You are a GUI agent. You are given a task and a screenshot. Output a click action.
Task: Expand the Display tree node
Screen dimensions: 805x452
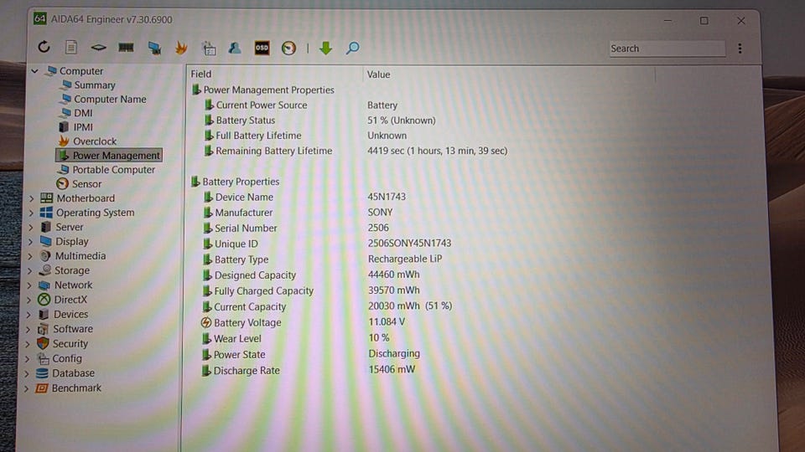[x=30, y=241]
